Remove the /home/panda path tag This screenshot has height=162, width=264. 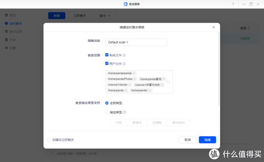[125, 90]
